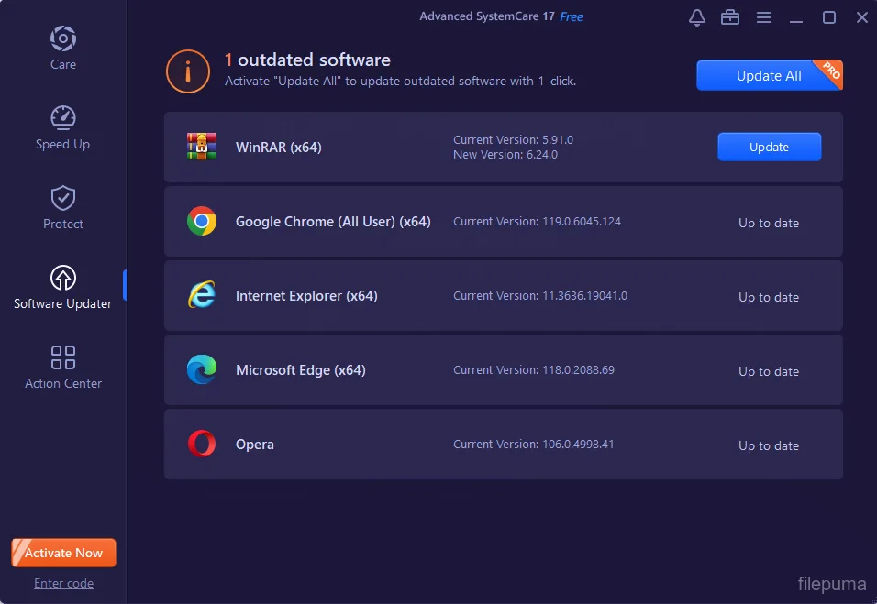Open the Care section in the sidebar

[62, 46]
